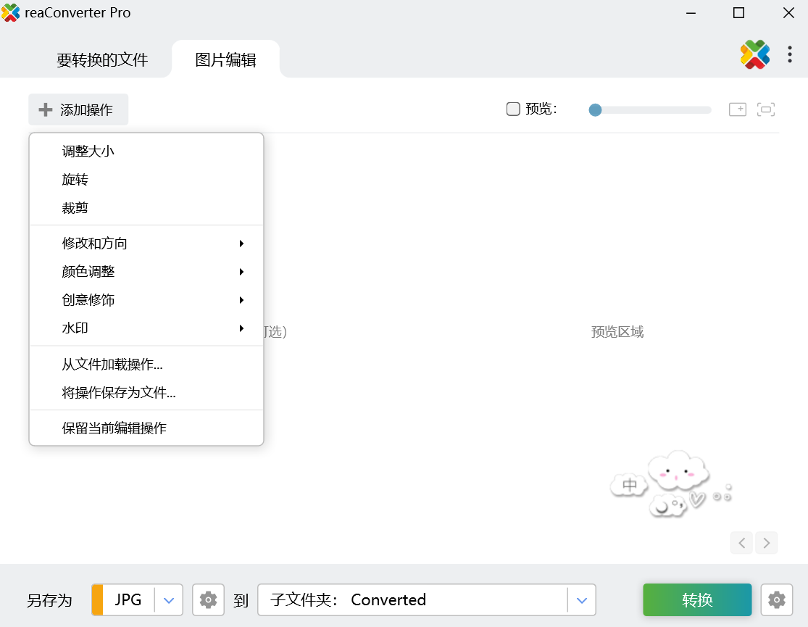Image resolution: width=808 pixels, height=627 pixels.
Task: Open the conversion settings gear beside 转换
Action: pyautogui.click(x=776, y=599)
